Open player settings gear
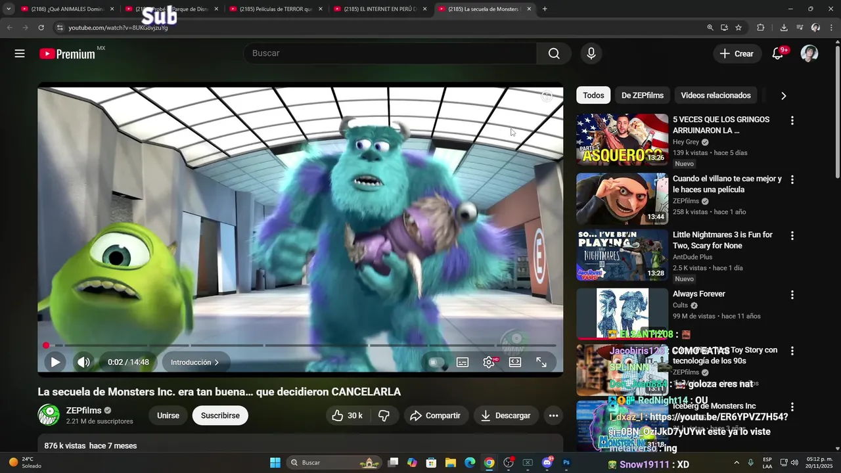 tap(489, 362)
